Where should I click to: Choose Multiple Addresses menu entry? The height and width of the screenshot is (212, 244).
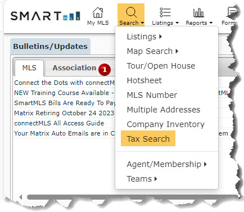click(x=164, y=110)
